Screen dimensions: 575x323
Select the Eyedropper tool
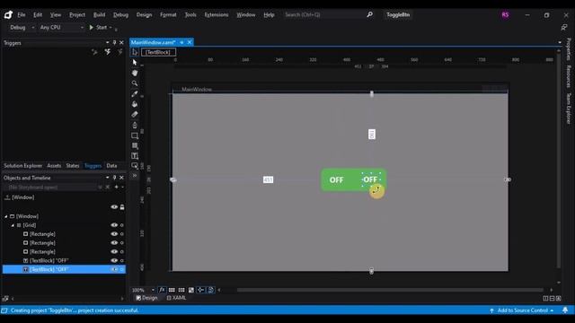(135, 93)
